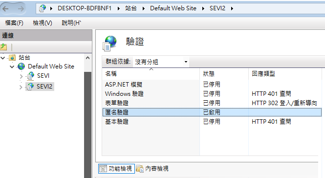Open the 檔案(F) menu

tap(14, 23)
